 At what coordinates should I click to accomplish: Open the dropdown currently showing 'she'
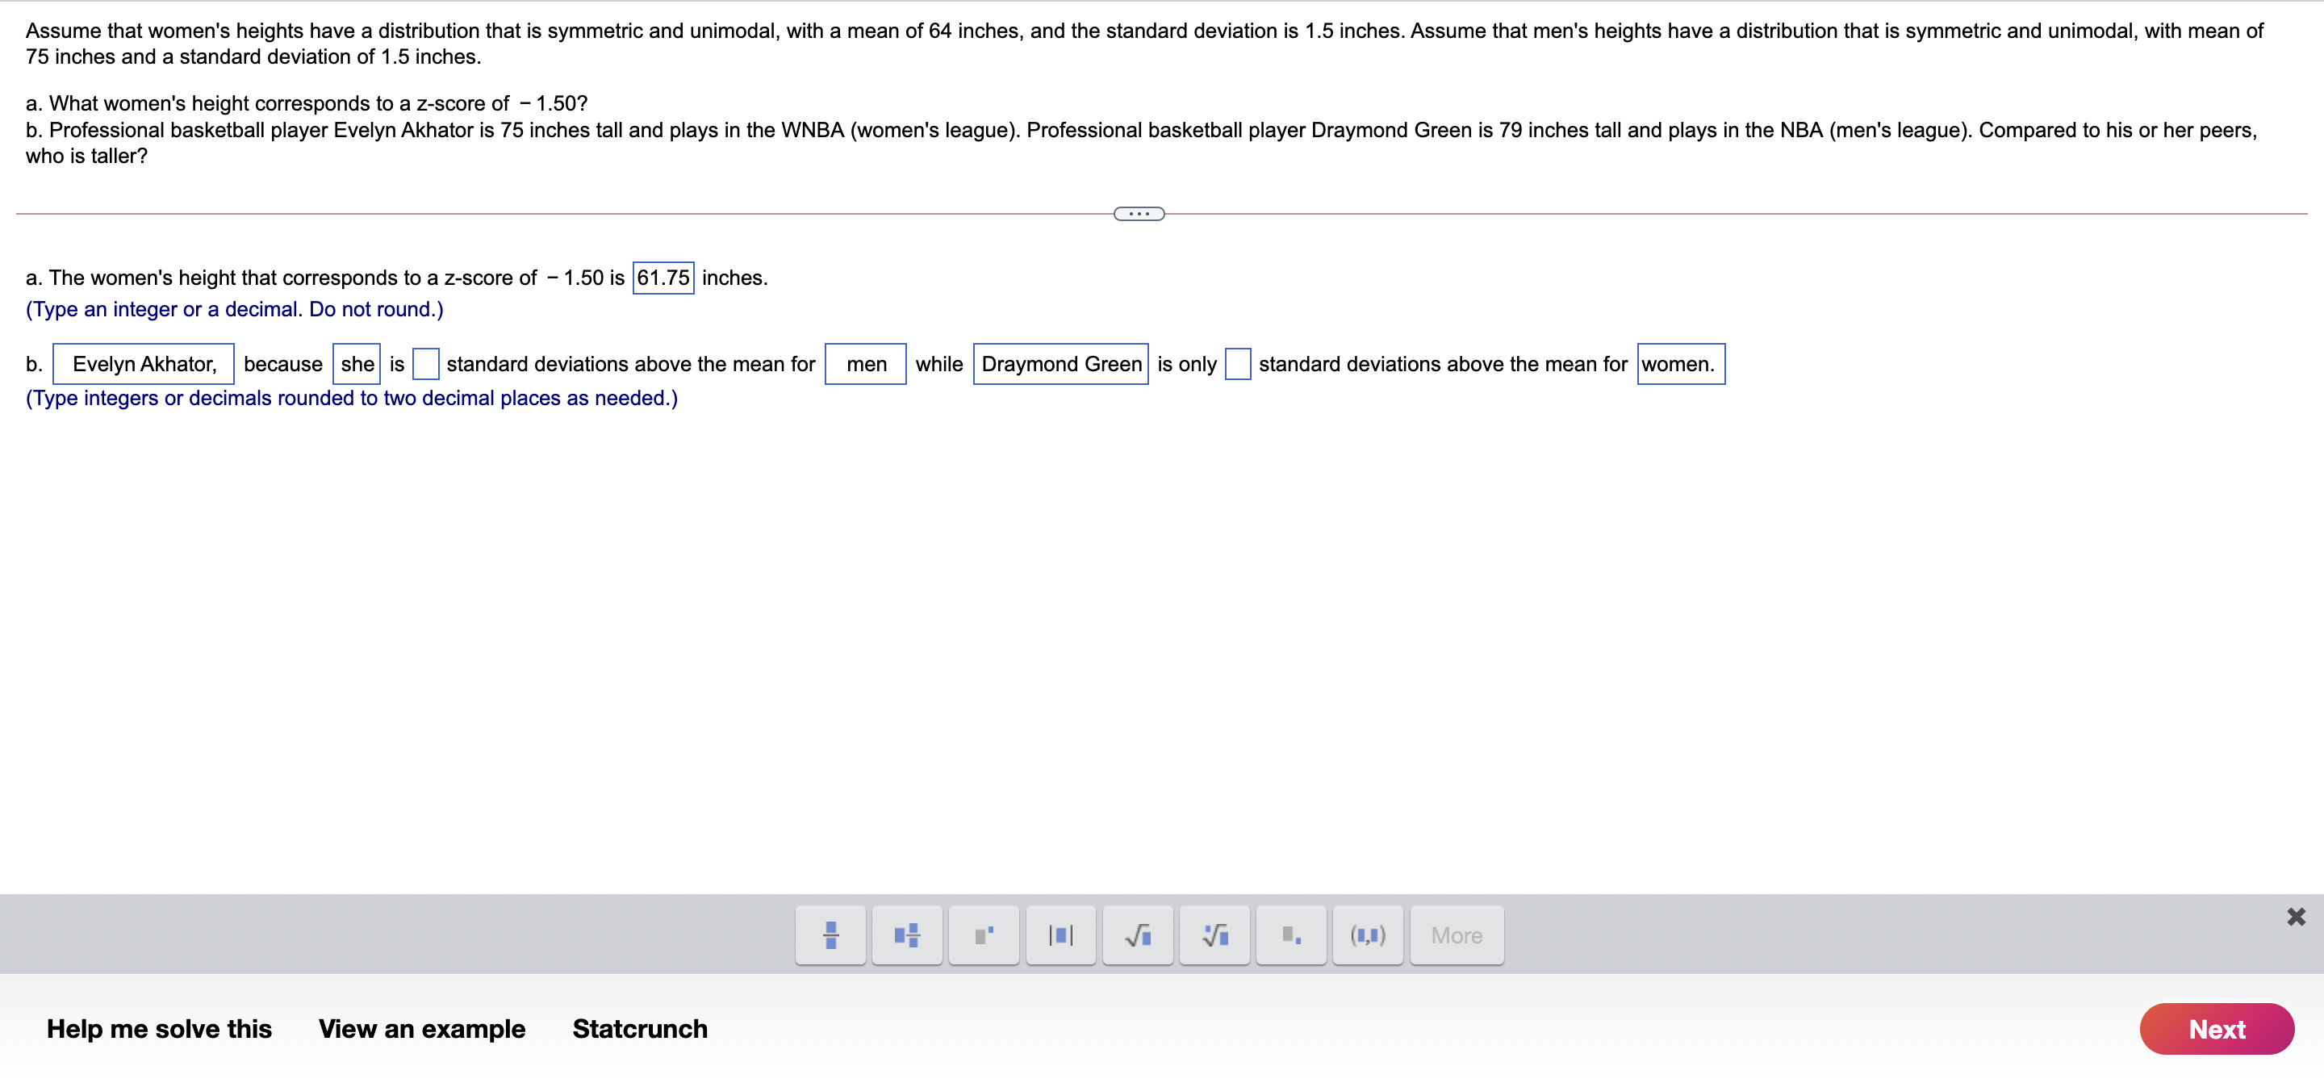357,364
